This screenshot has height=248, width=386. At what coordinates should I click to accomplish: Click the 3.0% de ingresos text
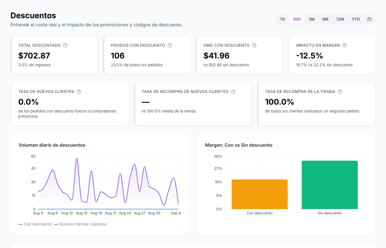(34, 65)
